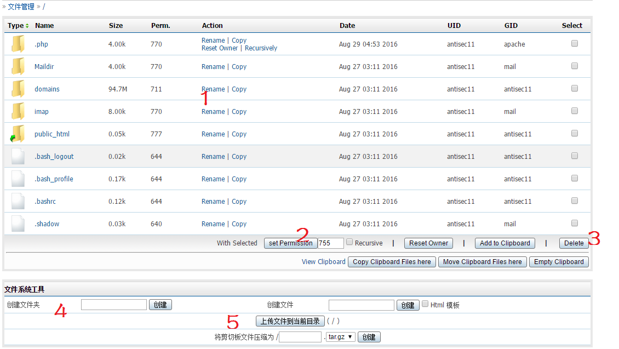
Task: Select the .php folder checkbox
Action: click(x=575, y=43)
